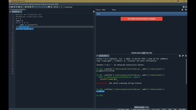
Task: Click console output '0.340278'
Action: pyautogui.click(x=100, y=91)
